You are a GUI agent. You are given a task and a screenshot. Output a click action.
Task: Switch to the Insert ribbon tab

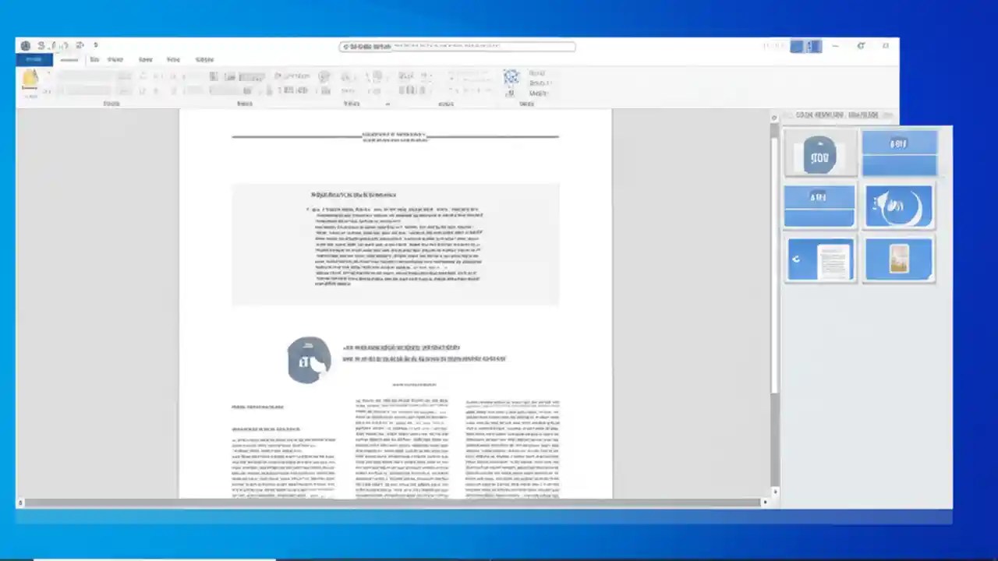tap(94, 59)
